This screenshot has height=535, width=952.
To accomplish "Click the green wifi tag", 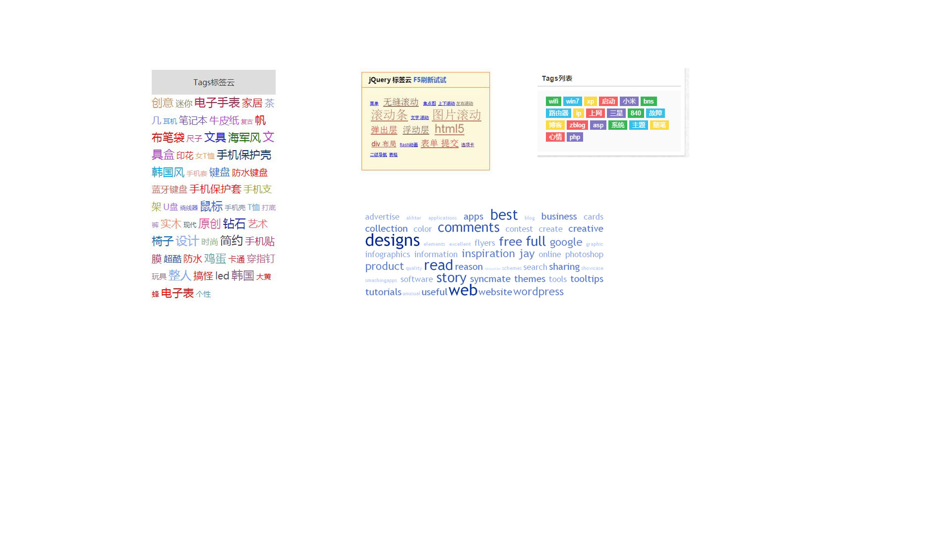I will tap(553, 102).
